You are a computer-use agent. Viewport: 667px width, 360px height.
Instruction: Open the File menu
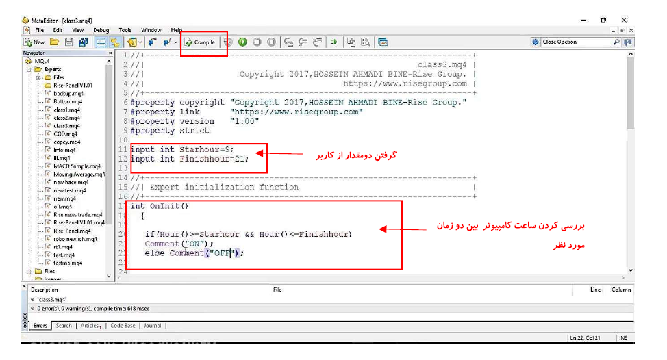tap(40, 30)
